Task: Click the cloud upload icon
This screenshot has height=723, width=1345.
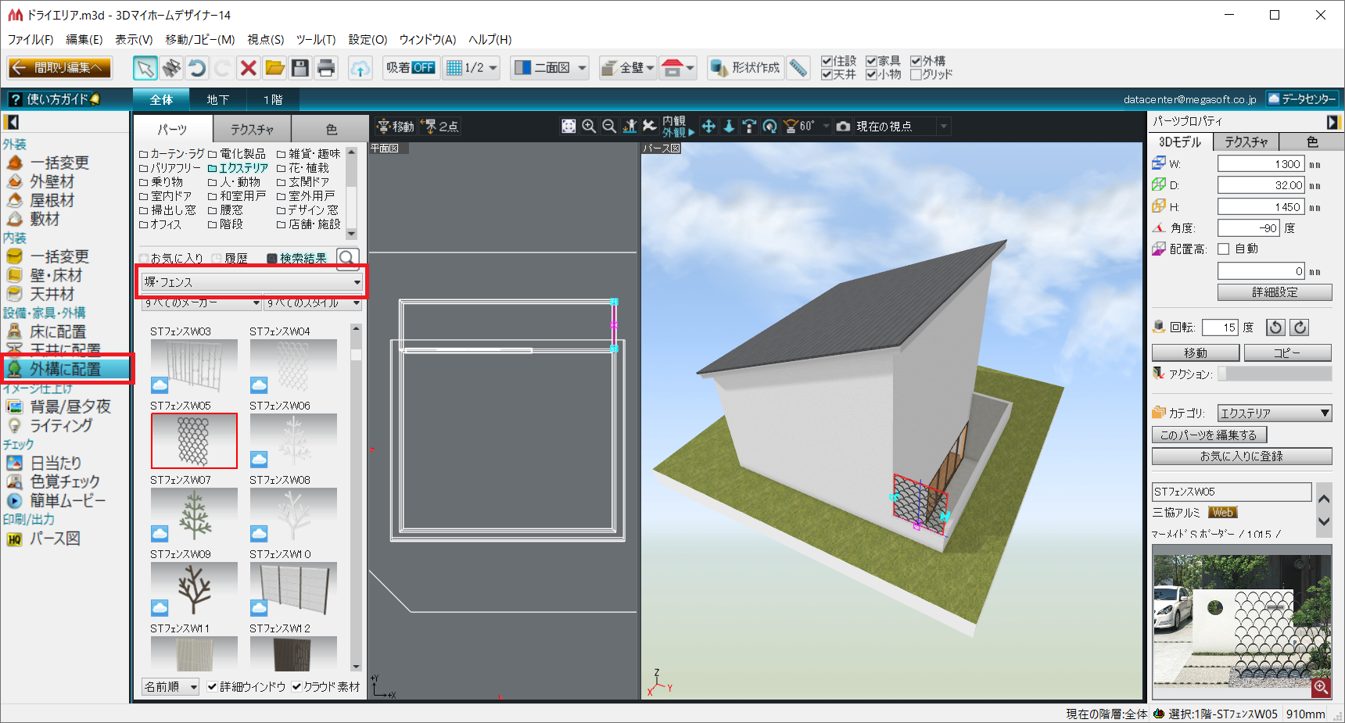Action: click(360, 68)
